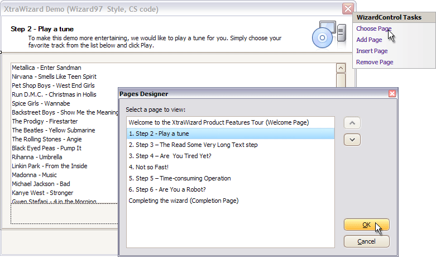Move the selected page up with the up arrow

pos(352,123)
